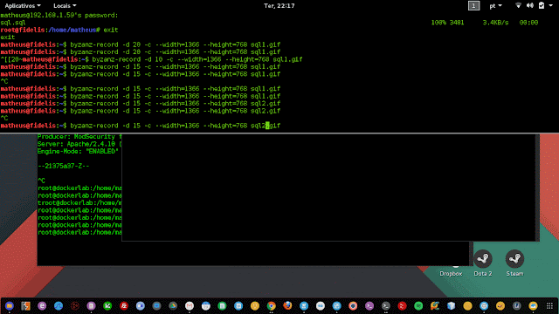The width and height of the screenshot is (559, 314).
Task: Open the Gmail icon in dock
Action: 190,306
